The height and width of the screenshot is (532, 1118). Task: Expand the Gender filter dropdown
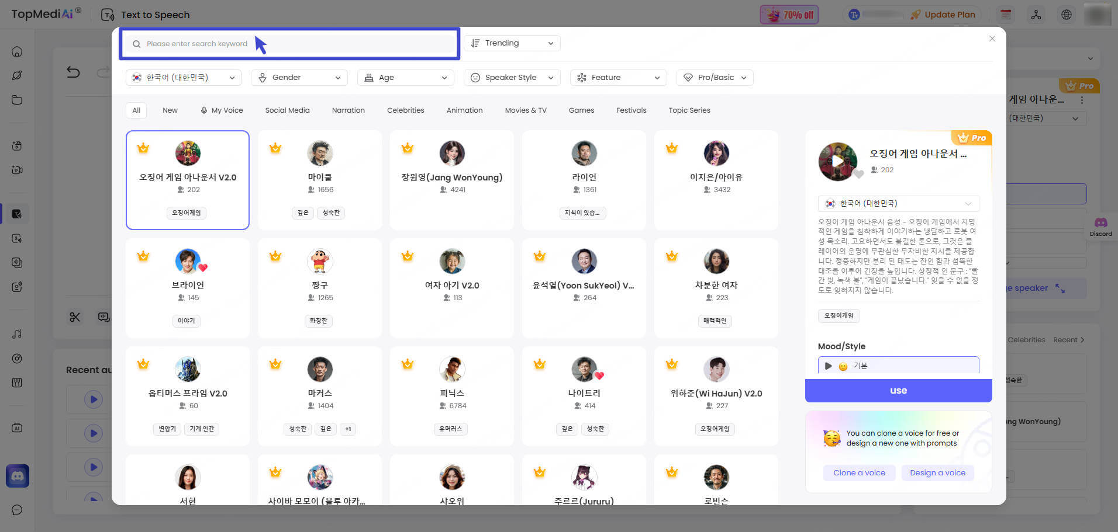pyautogui.click(x=299, y=78)
